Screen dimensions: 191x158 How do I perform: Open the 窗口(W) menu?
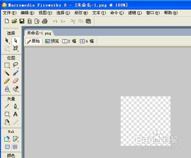(x=153, y=13)
